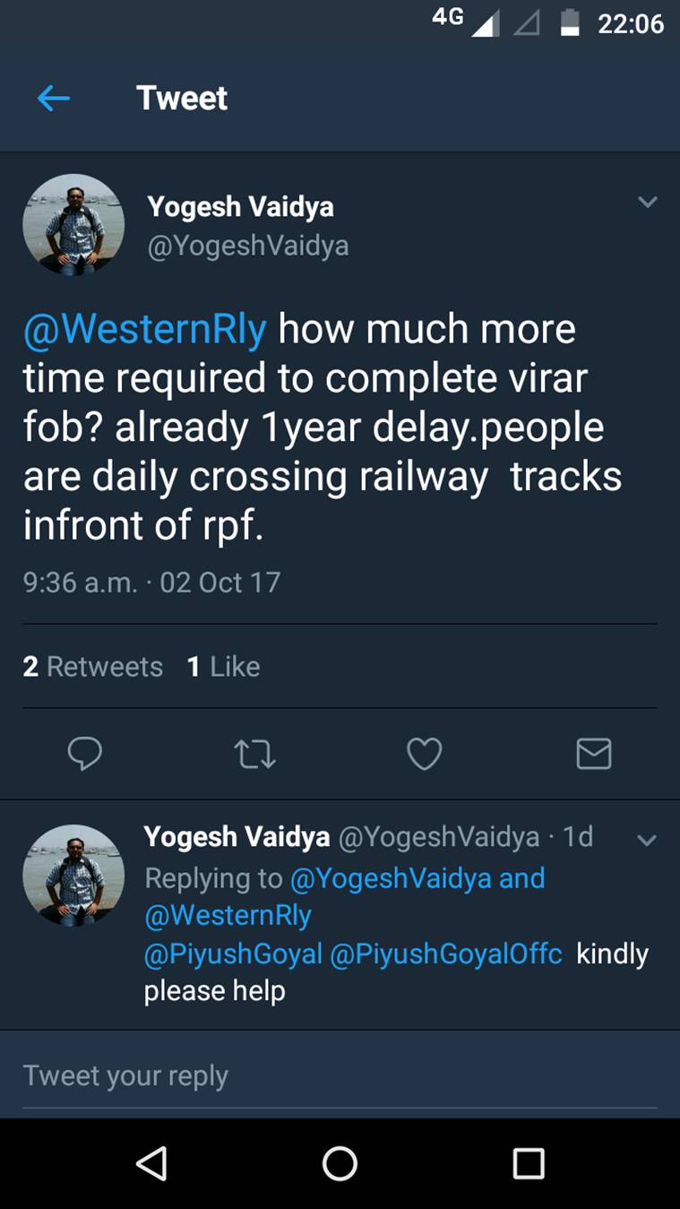
Task: Open the @PiyushGoyal mention link
Action: click(x=233, y=954)
